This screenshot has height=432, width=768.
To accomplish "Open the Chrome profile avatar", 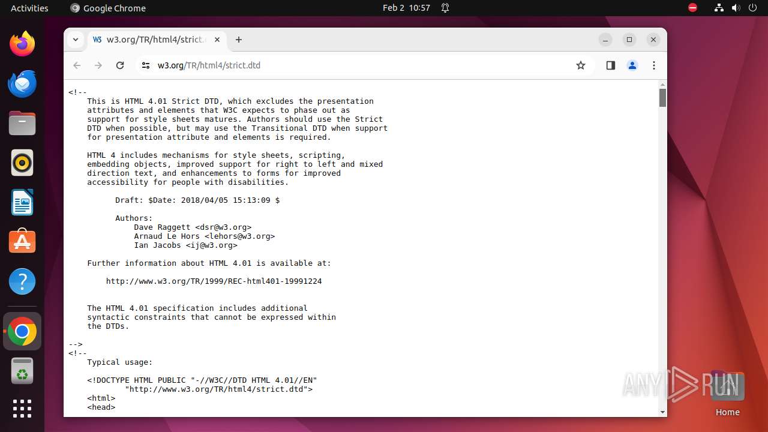I will (x=632, y=65).
